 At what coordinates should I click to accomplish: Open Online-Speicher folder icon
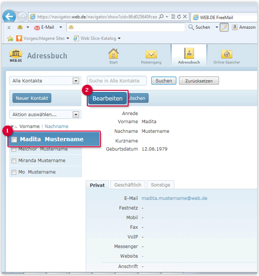click(x=227, y=56)
